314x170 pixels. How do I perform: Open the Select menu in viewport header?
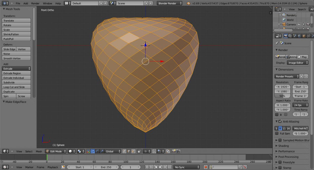click(x=29, y=151)
